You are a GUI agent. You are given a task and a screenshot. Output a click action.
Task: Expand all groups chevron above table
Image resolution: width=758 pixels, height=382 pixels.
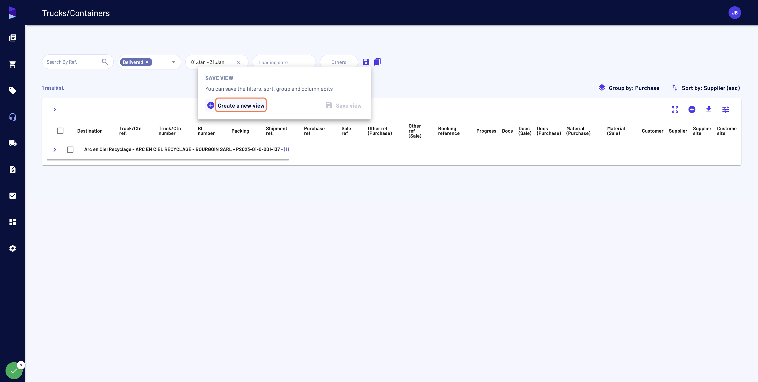tap(55, 109)
